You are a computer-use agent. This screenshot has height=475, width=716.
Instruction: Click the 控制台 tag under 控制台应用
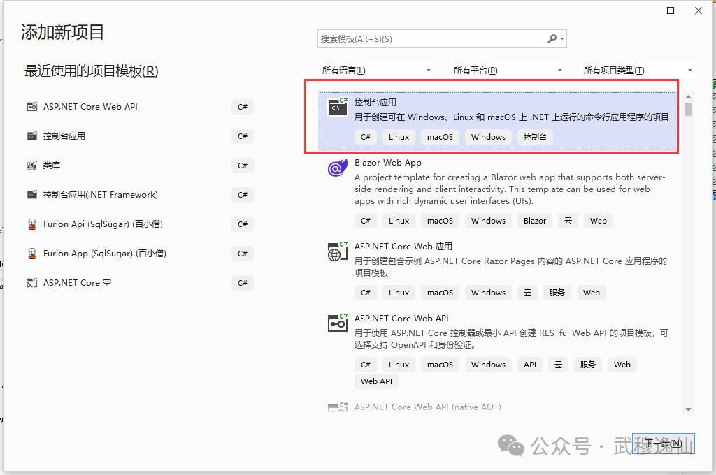tap(535, 137)
